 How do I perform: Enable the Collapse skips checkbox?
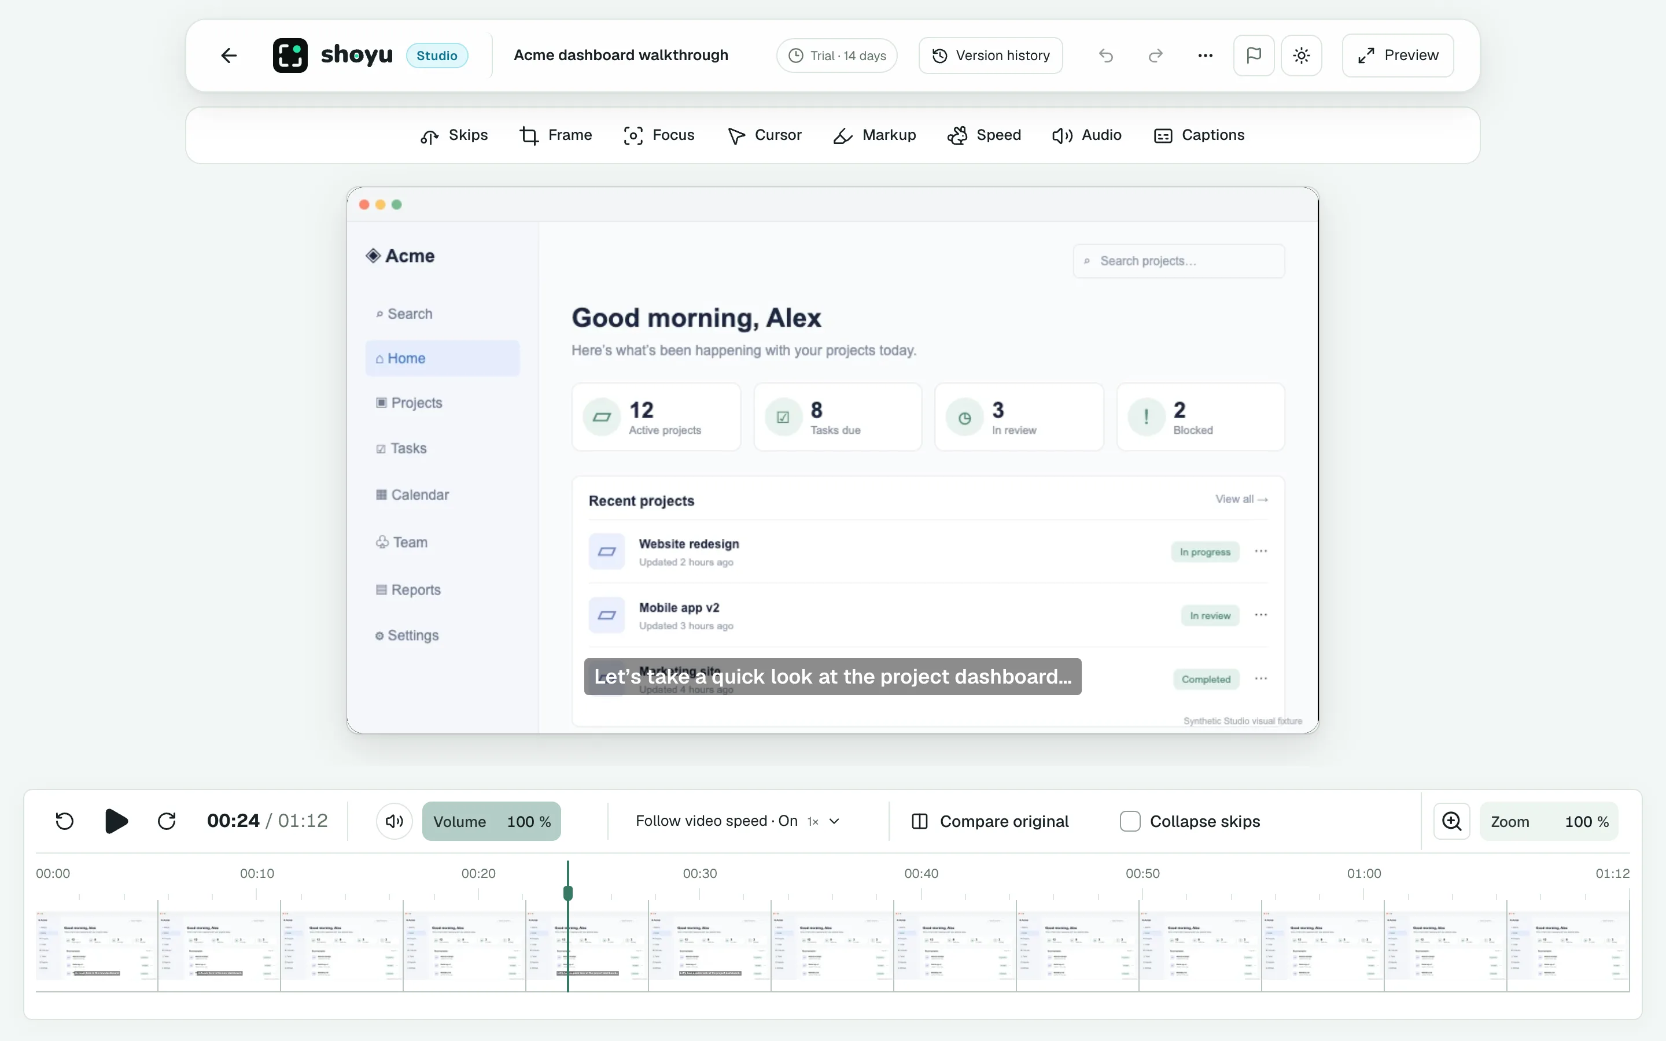coord(1130,821)
